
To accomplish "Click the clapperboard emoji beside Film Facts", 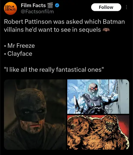I will click(50, 5).
